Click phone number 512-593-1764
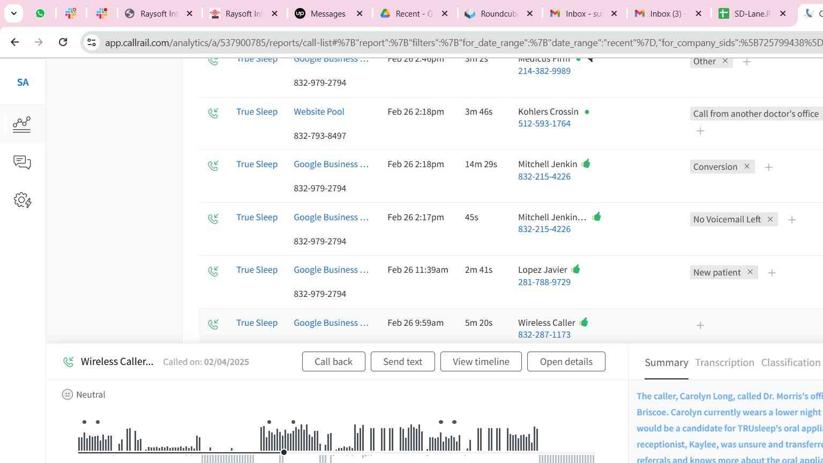This screenshot has height=463, width=823. pos(544,124)
